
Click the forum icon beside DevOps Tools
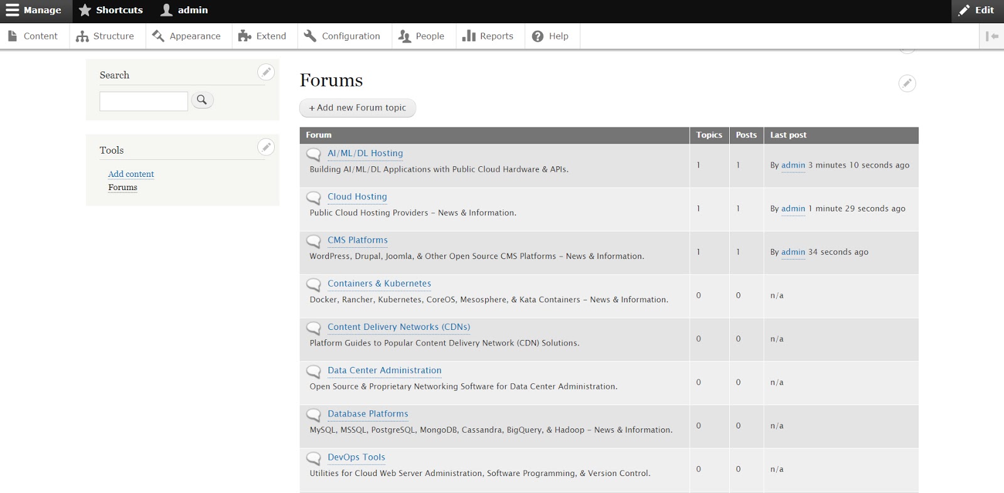(x=313, y=459)
